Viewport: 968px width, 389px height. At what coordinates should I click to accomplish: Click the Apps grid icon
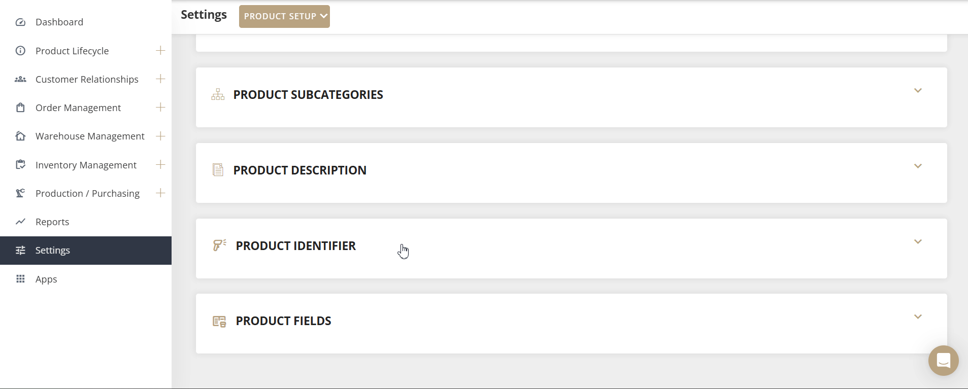(x=20, y=279)
